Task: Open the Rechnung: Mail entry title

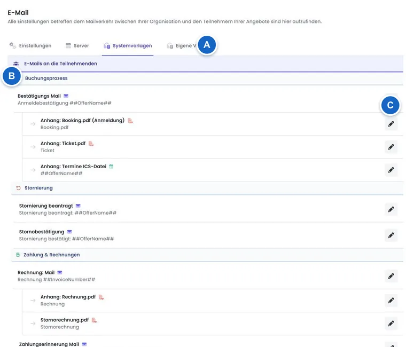Action: [x=36, y=272]
